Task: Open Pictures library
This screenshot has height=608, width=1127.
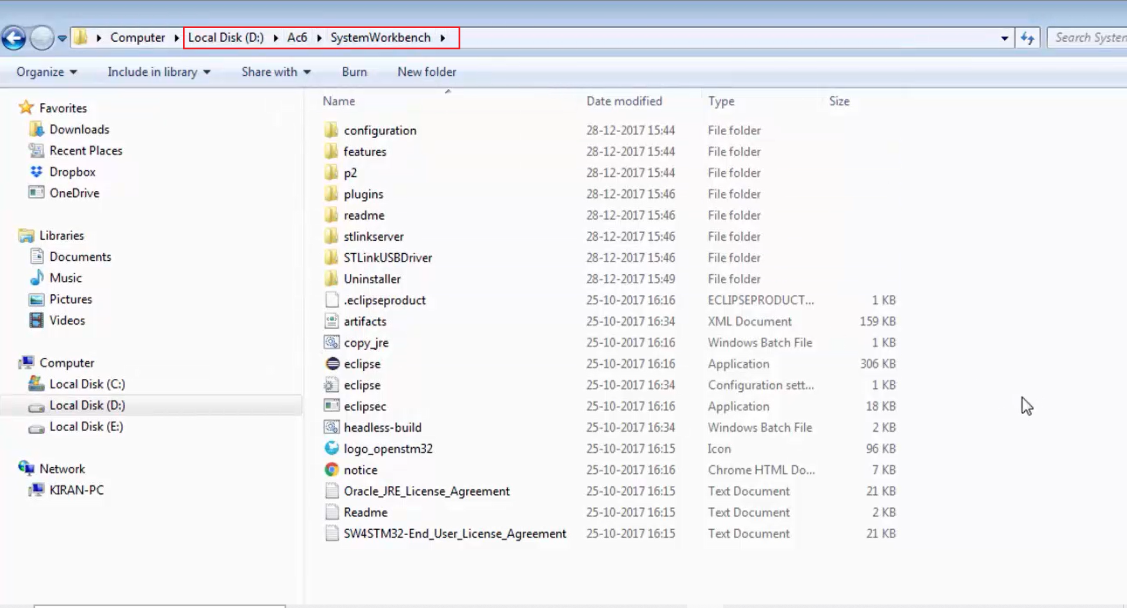Action: coord(71,299)
